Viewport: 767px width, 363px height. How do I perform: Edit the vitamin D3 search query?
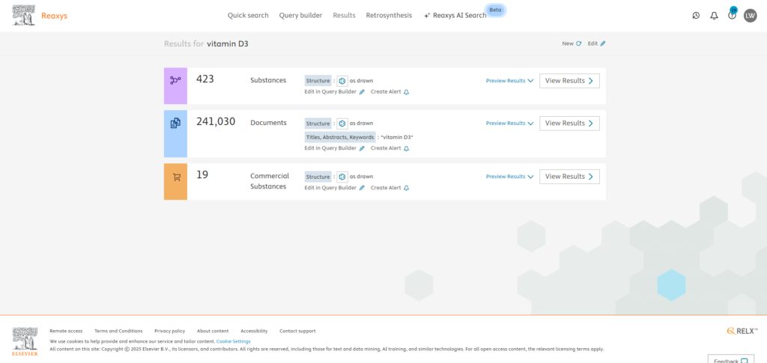coord(596,43)
